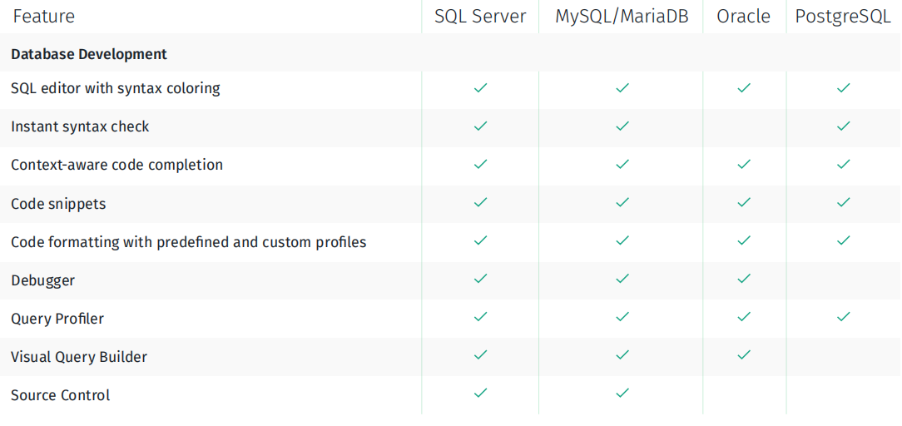
Task: Click MySQL/MariaDB checkmark for Source Control row
Action: tap(622, 394)
